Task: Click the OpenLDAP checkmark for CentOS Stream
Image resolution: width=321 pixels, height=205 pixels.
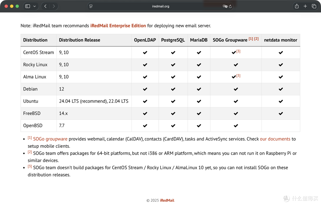Action: 145,53
